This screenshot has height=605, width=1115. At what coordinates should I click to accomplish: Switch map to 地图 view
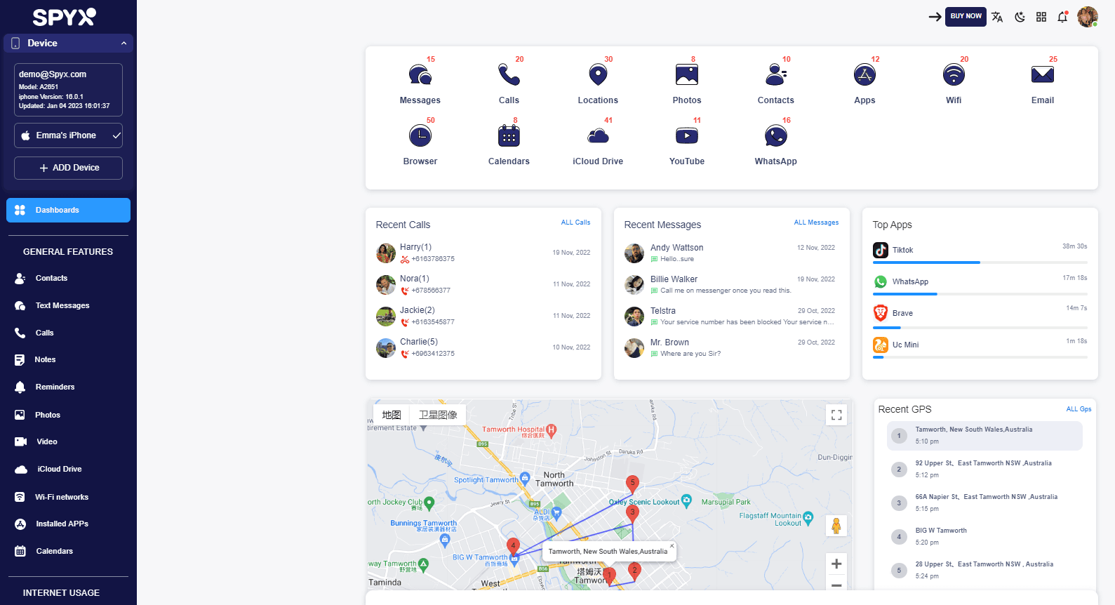pos(392,415)
